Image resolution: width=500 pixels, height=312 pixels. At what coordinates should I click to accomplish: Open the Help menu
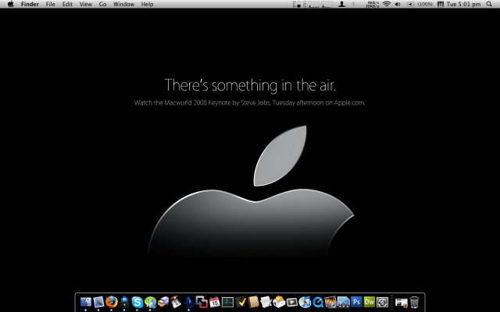148,4
